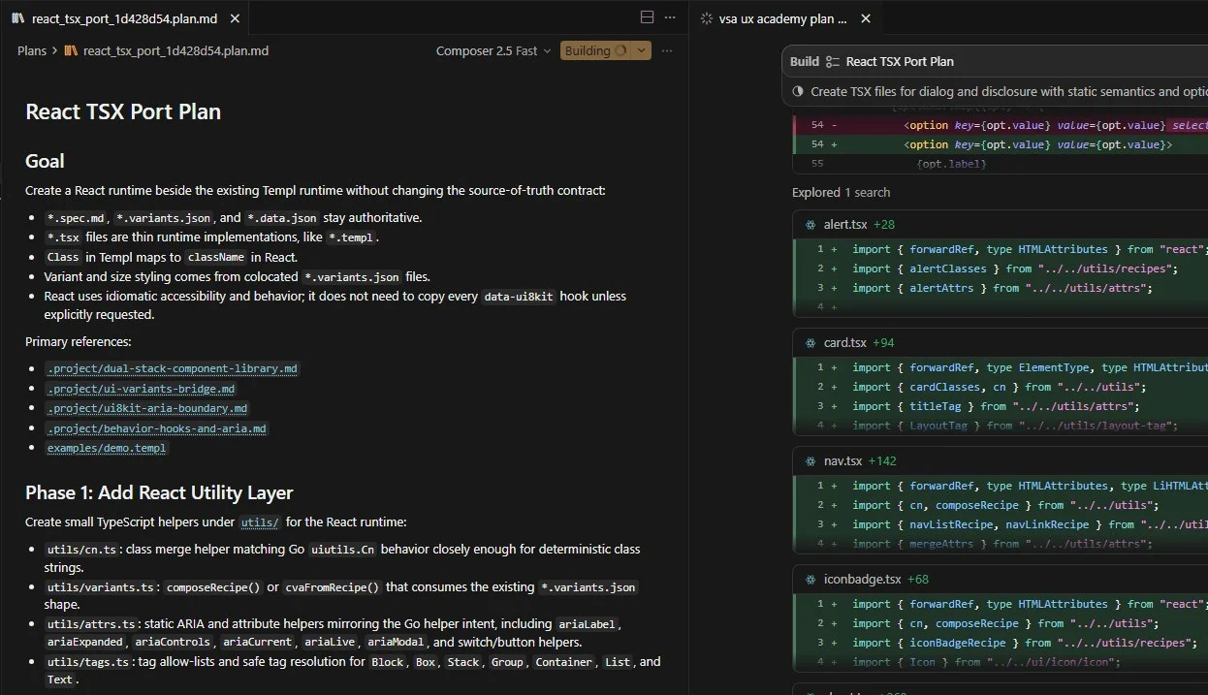Click the Phase 1: Add React Utility Layer heading
1208x695 pixels.
[x=159, y=492]
